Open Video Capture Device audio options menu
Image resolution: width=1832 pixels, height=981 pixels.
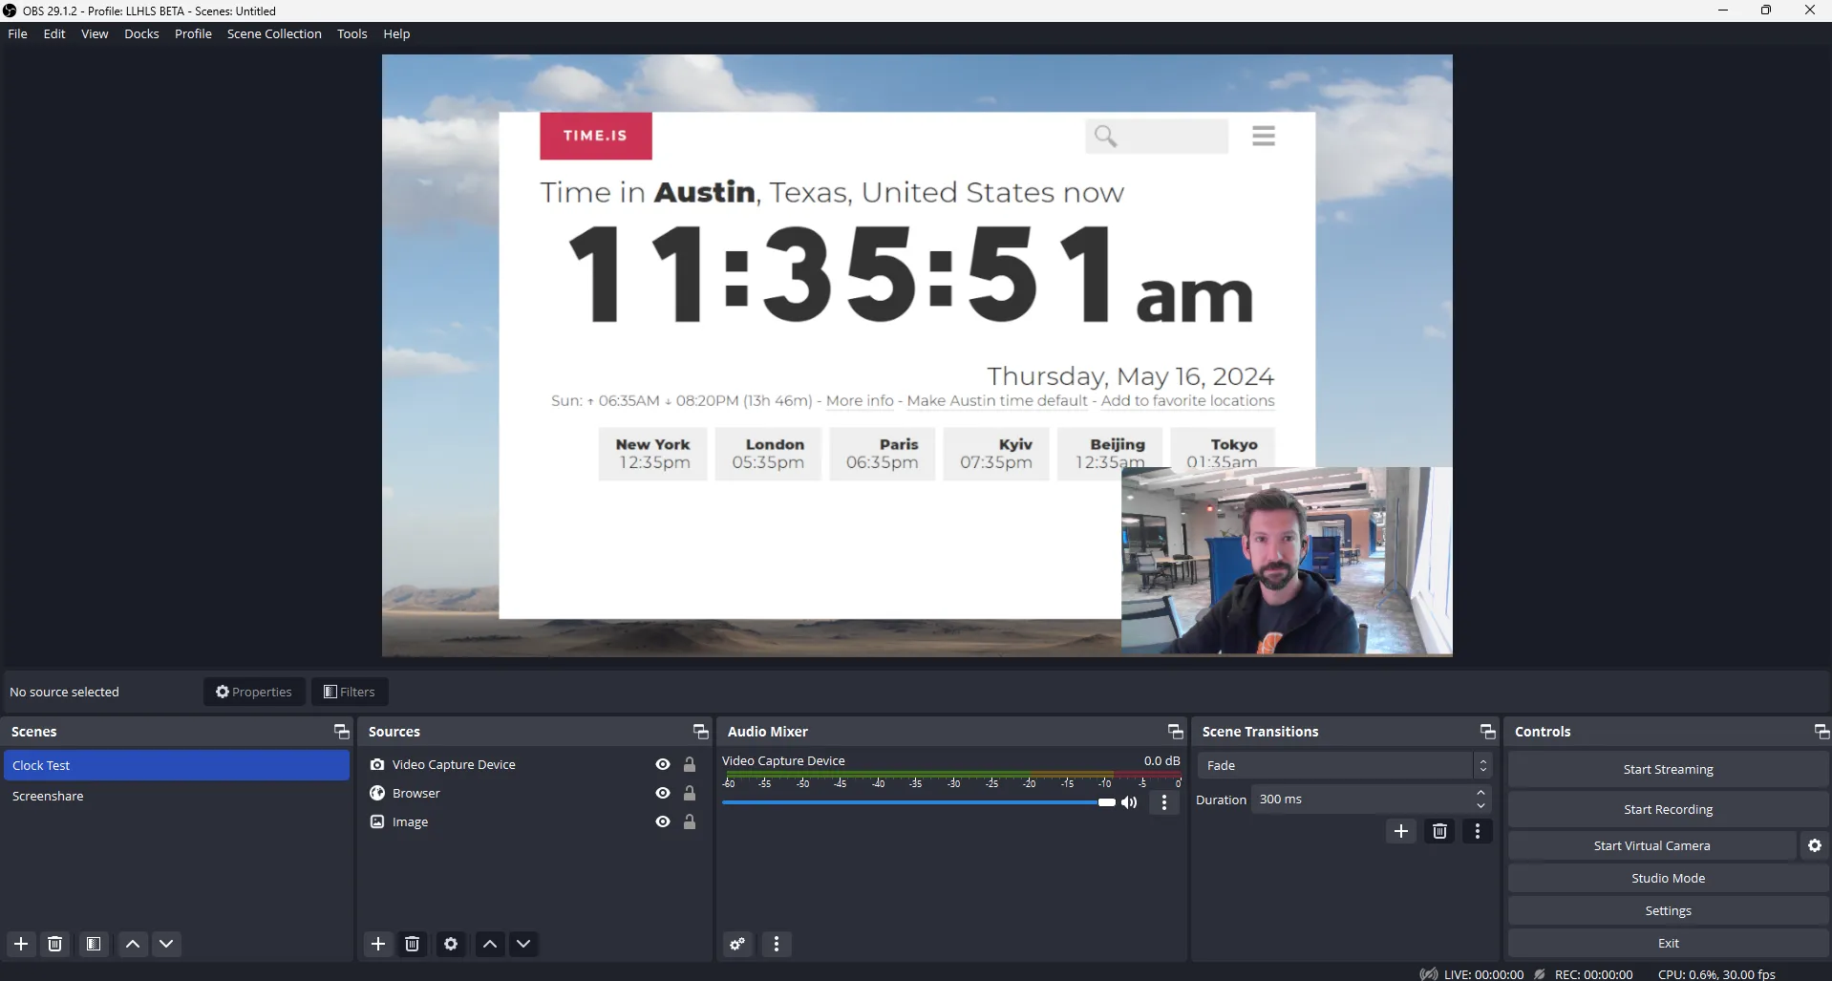point(1163,802)
